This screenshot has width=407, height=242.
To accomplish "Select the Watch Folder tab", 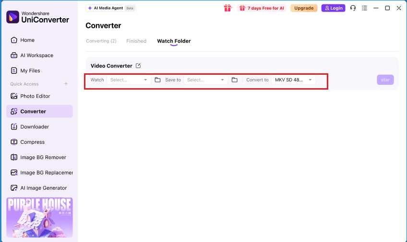I will click(174, 41).
